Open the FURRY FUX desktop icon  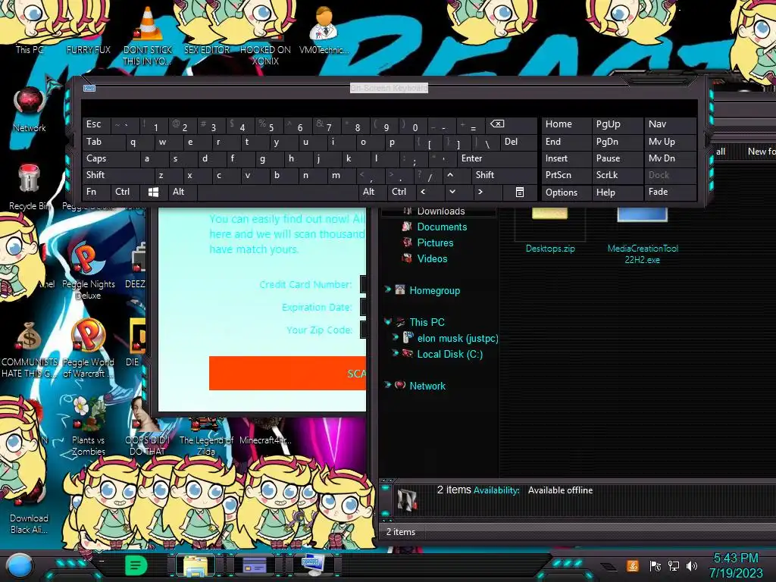coord(88,30)
